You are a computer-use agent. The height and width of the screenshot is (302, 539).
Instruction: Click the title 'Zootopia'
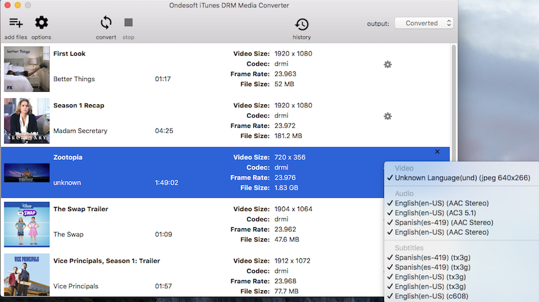pyautogui.click(x=67, y=157)
